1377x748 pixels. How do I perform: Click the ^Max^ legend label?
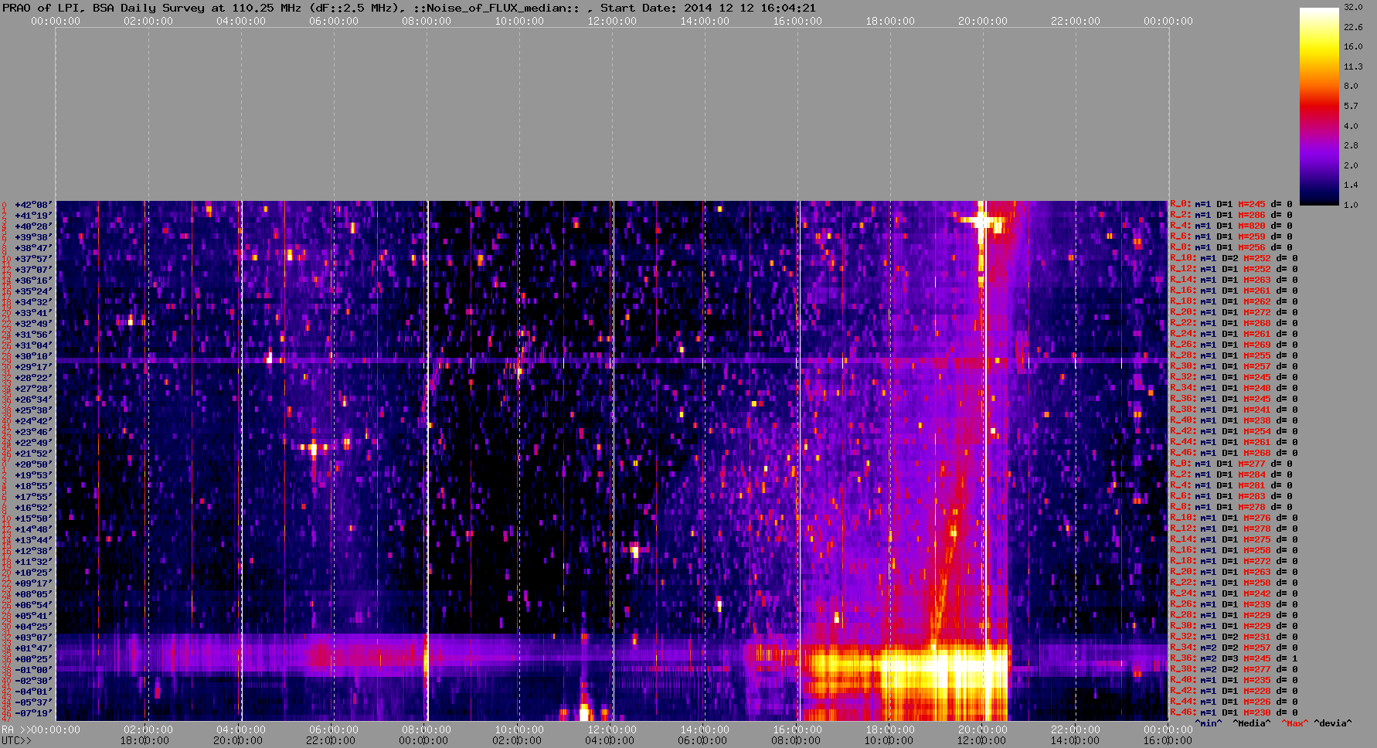[1295, 723]
